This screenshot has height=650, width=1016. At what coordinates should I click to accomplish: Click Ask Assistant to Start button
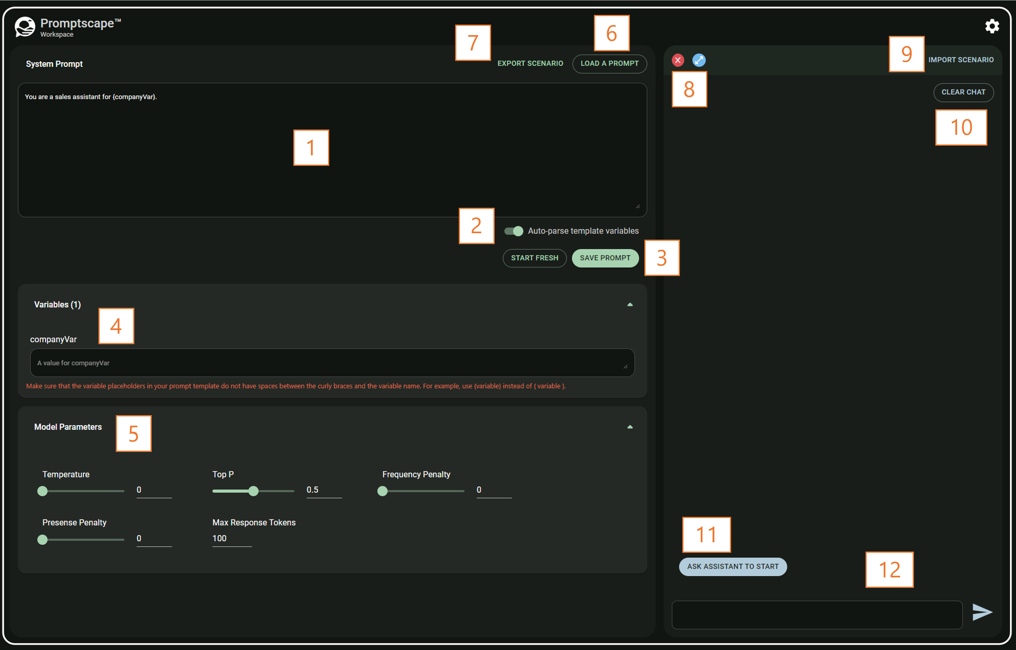point(732,566)
